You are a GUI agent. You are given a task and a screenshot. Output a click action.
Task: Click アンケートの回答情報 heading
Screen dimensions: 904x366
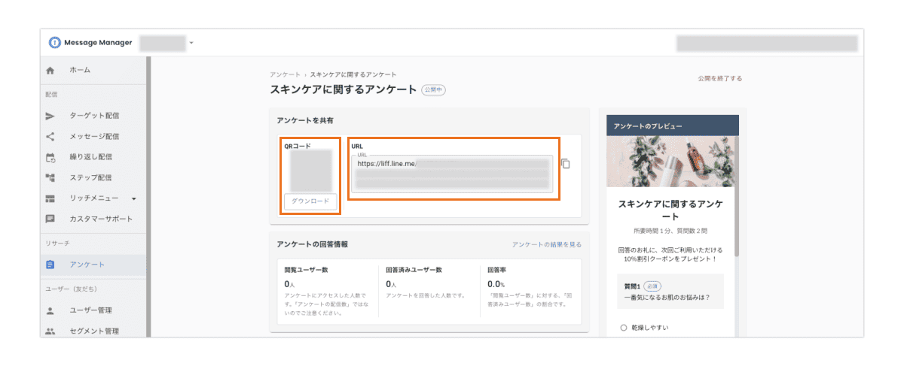312,244
